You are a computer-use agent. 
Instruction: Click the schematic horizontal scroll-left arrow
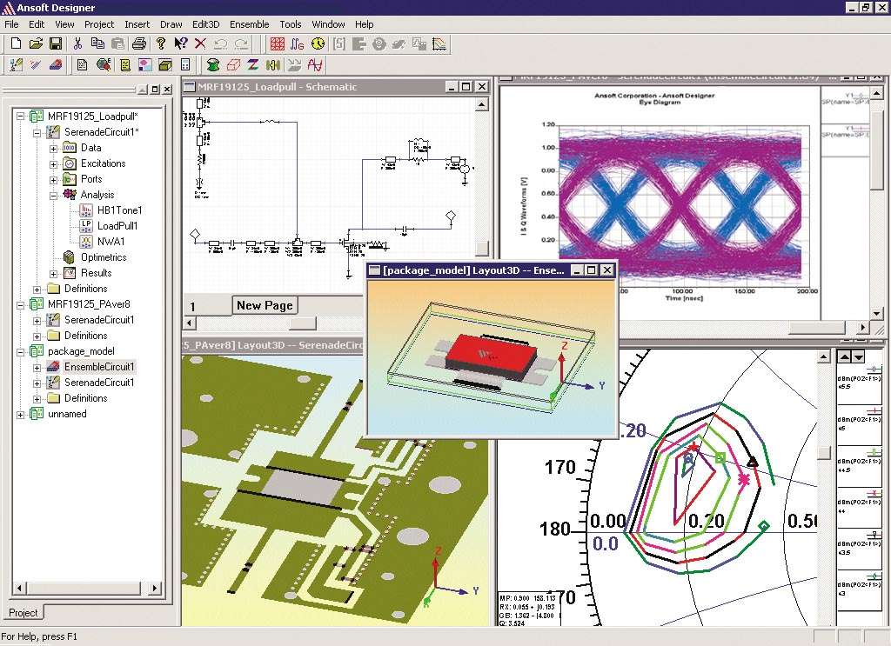tap(190, 323)
